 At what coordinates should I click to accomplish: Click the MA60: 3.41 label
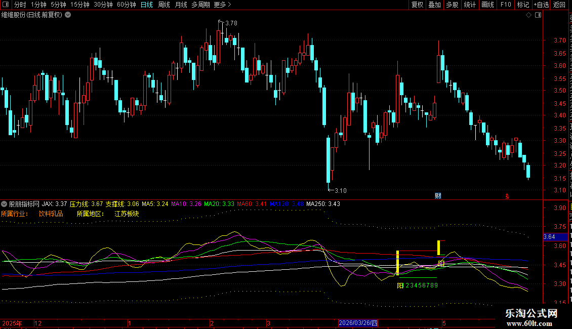tap(252, 204)
